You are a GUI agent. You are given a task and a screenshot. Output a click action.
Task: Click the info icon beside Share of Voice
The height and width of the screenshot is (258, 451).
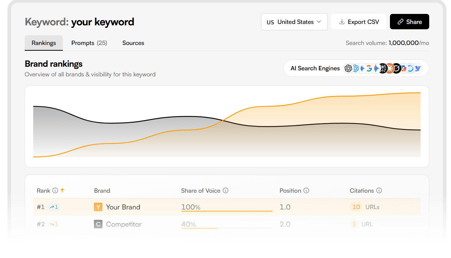click(x=225, y=191)
